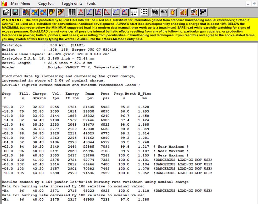Viewport: 258px width, 204px height.
Task: Click the save floppy disk icon
Action: [15, 12]
